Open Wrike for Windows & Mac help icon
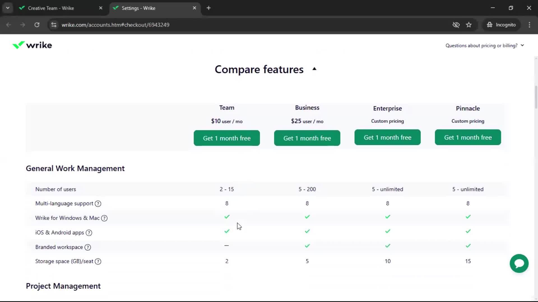Image resolution: width=538 pixels, height=302 pixels. pyautogui.click(x=104, y=218)
